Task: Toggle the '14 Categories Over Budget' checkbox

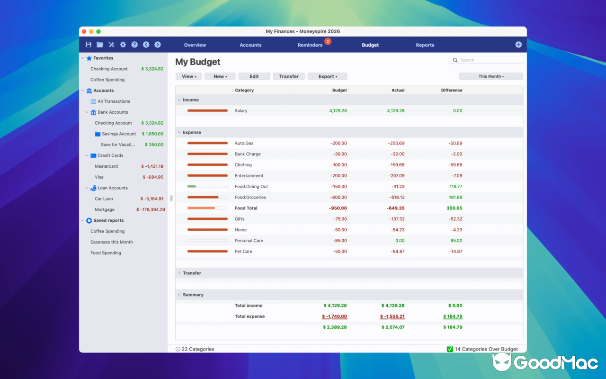Action: (x=449, y=349)
